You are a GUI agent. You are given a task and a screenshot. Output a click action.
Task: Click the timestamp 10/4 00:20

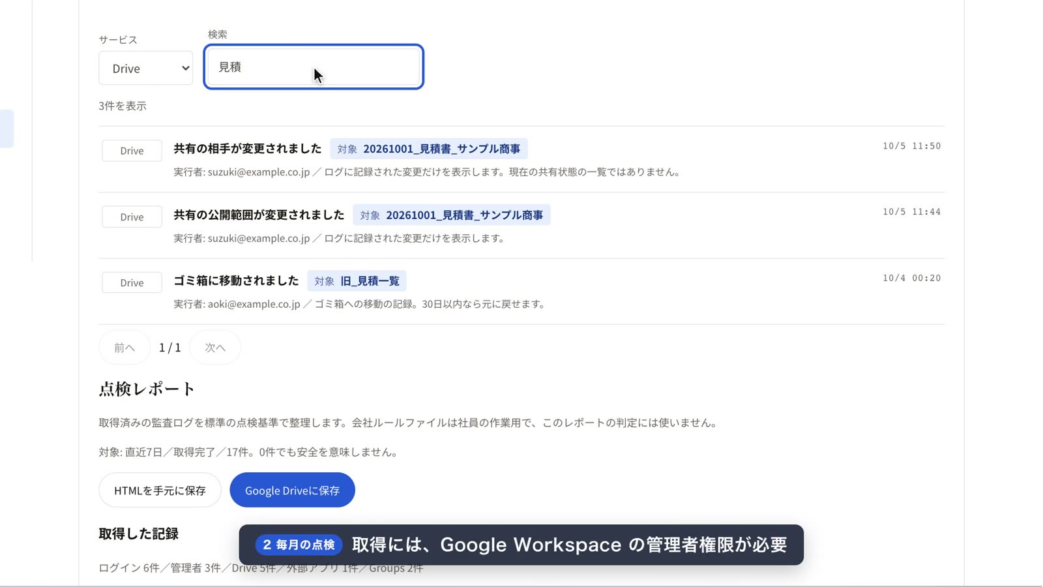click(912, 278)
